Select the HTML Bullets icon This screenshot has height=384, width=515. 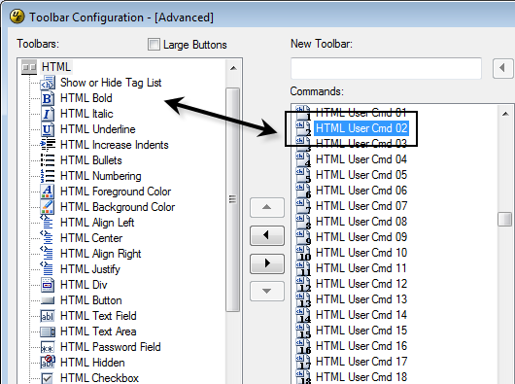(48, 160)
